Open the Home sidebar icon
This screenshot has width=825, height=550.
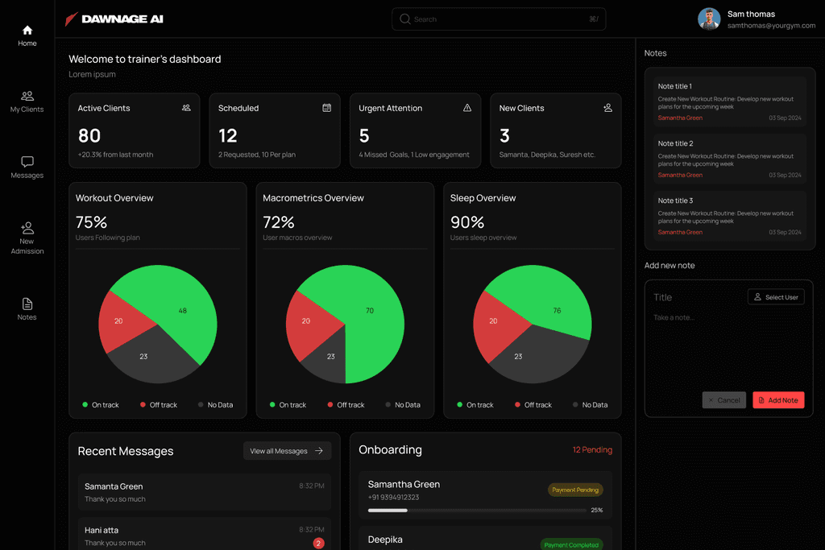[x=27, y=31]
